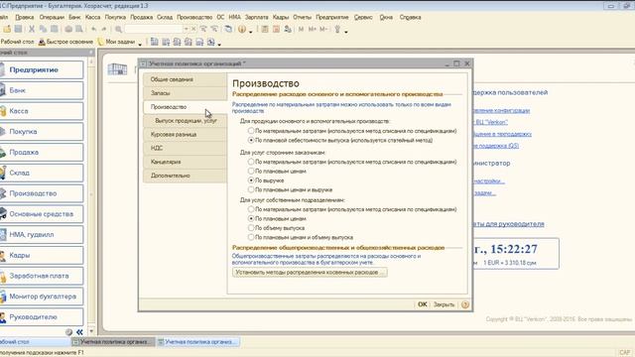Click the Print toolbar icon
The height and width of the screenshot is (357, 635).
tap(68, 29)
